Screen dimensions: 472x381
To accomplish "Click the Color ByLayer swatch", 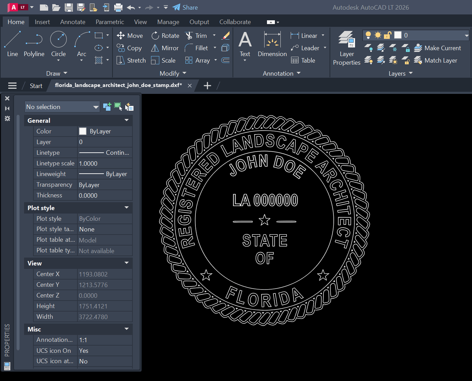I will [x=83, y=131].
